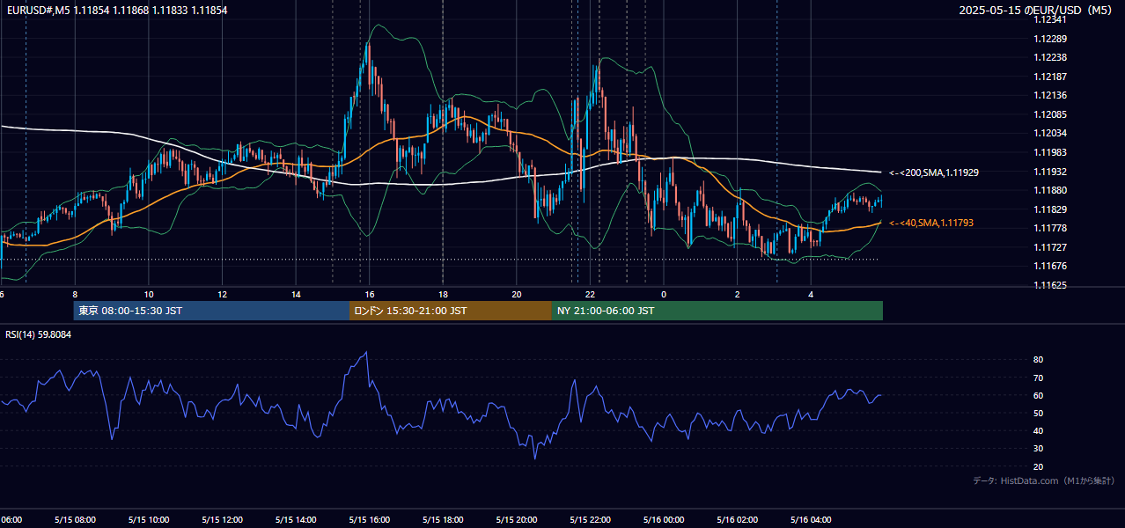1125x528 pixels.
Task: Click the 5/16 04:00 bottom time label
Action: (811, 520)
